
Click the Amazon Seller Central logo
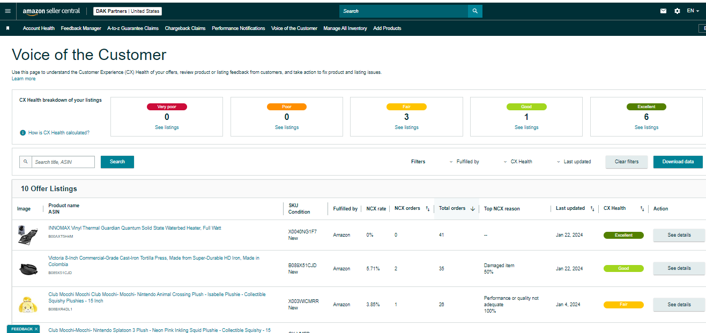click(x=51, y=11)
